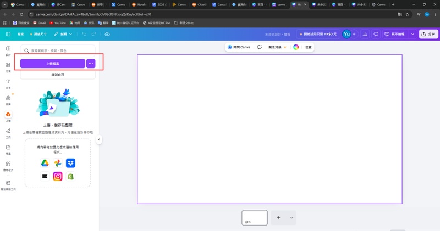Click the Share button
The height and width of the screenshot is (231, 440).
428,34
